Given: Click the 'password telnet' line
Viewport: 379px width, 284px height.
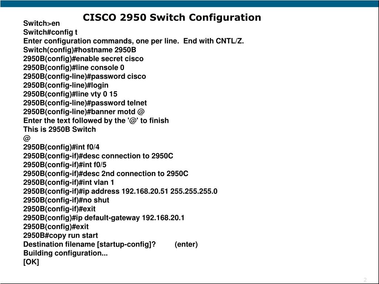Looking at the screenshot, I should [85, 103].
